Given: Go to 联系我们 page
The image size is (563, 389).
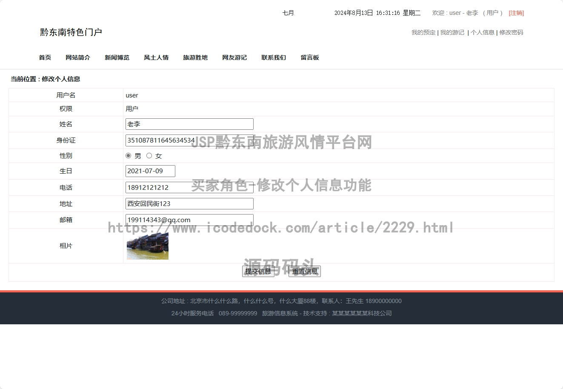Looking at the screenshot, I should [x=274, y=57].
